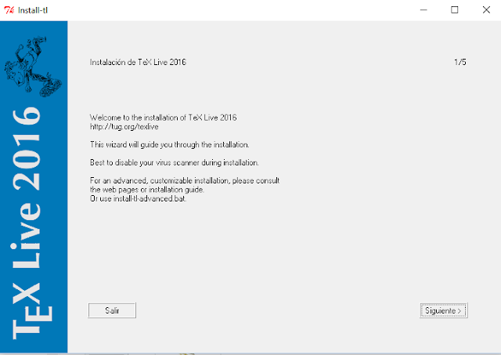Click the TeX icon in title bar

click(x=9, y=10)
